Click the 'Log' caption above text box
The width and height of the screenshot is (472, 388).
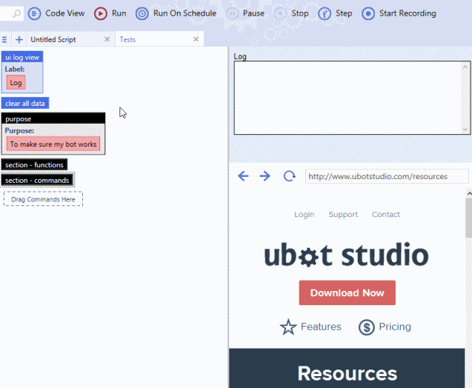point(240,56)
